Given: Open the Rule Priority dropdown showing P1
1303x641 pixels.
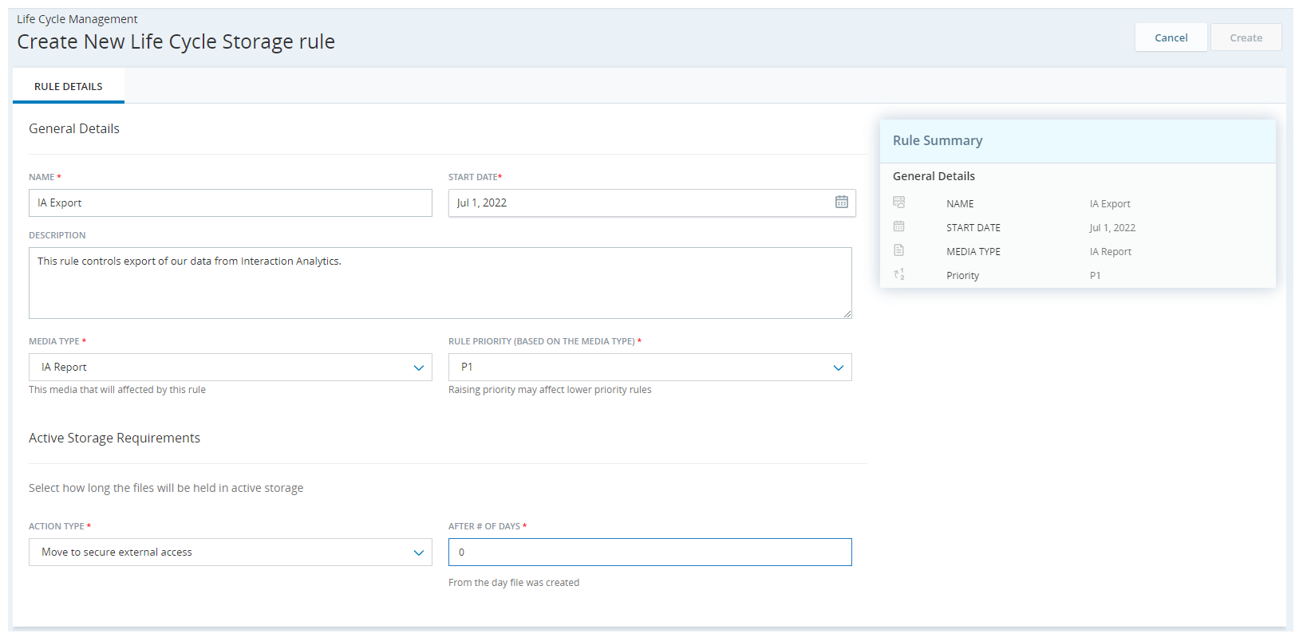Looking at the screenshot, I should click(x=650, y=367).
